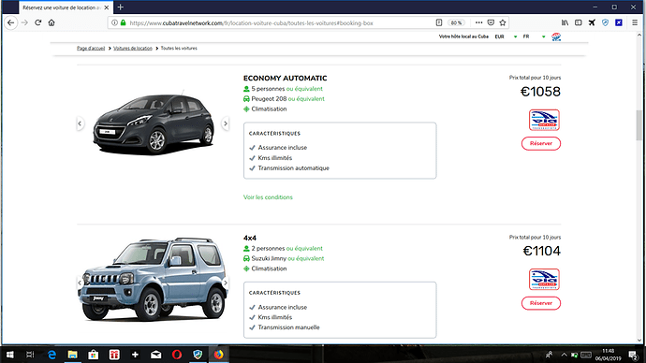This screenshot has width=646, height=363.
Task: Go back to the previous page
Action: pyautogui.click(x=11, y=22)
